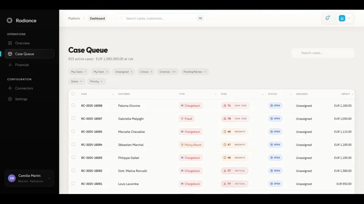This screenshot has height=204, width=364.
Task: Click the 71 High Risk badge
Action: 235,106
